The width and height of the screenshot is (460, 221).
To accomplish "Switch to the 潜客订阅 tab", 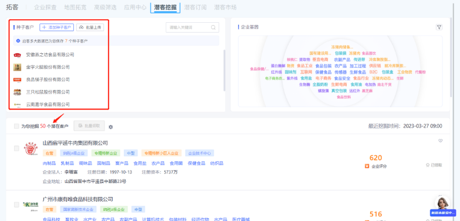I will 195,7.
